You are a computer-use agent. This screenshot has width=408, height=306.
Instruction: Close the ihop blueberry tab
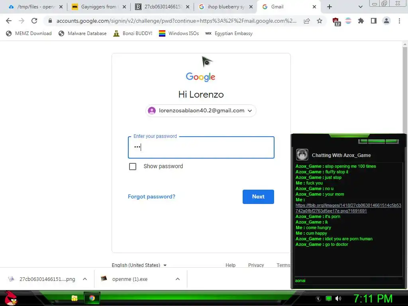point(251,7)
